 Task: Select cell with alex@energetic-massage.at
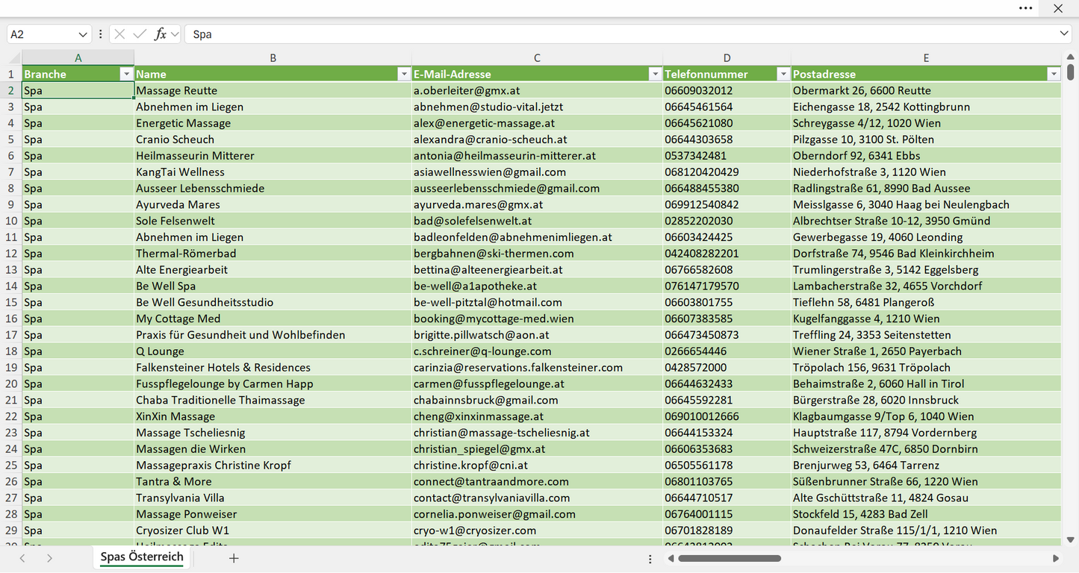[x=537, y=123]
